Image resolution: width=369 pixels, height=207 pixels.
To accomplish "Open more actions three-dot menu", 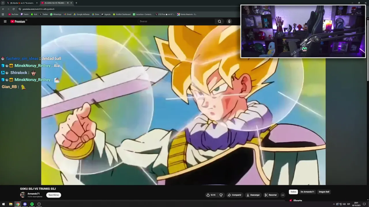I will (283, 195).
